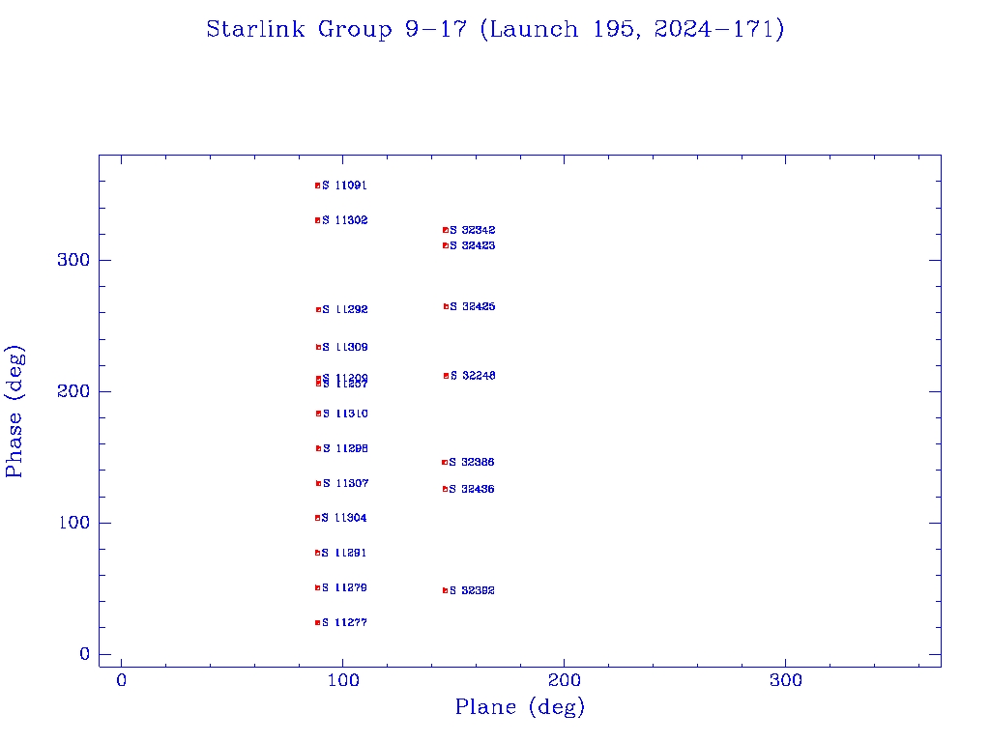
Task: Click the red marker beside S 11091
Action: click(x=317, y=185)
